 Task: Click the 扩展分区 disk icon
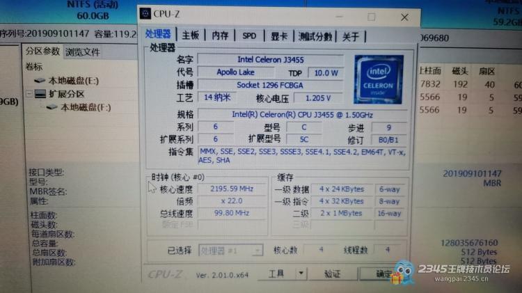[40, 93]
